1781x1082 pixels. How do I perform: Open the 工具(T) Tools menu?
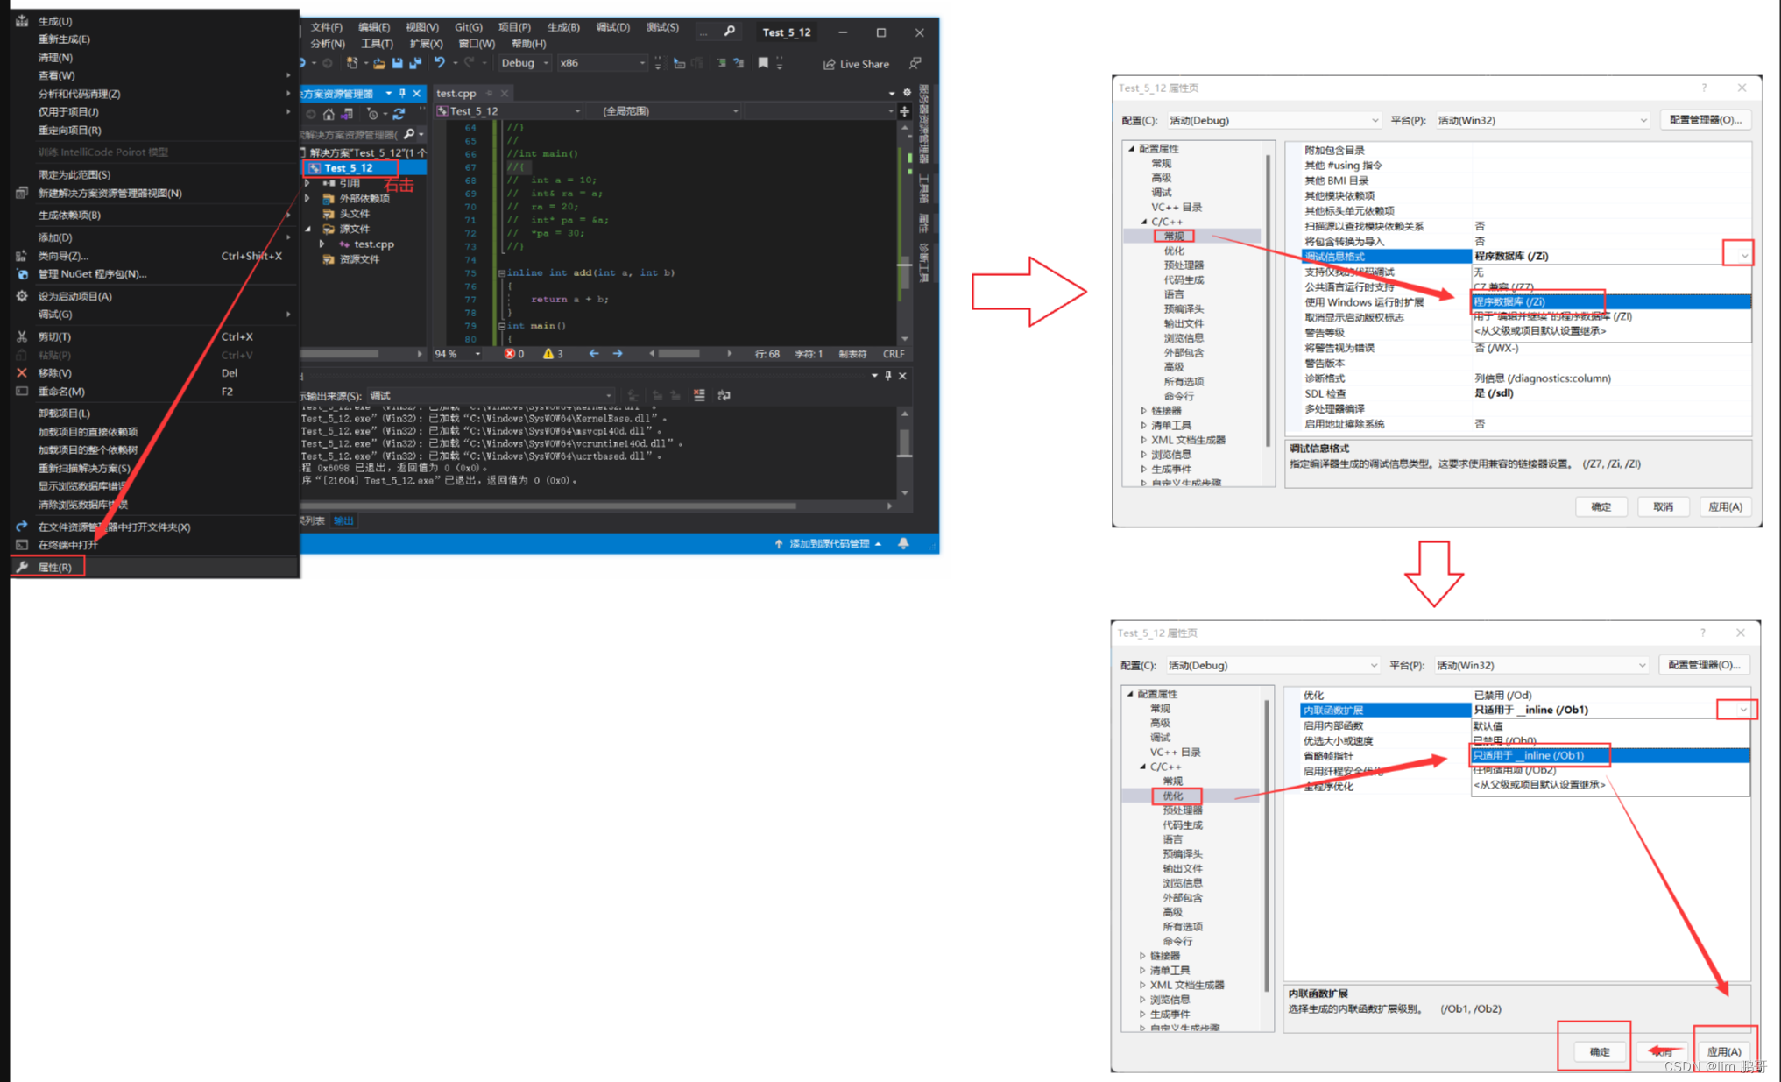coord(377,44)
